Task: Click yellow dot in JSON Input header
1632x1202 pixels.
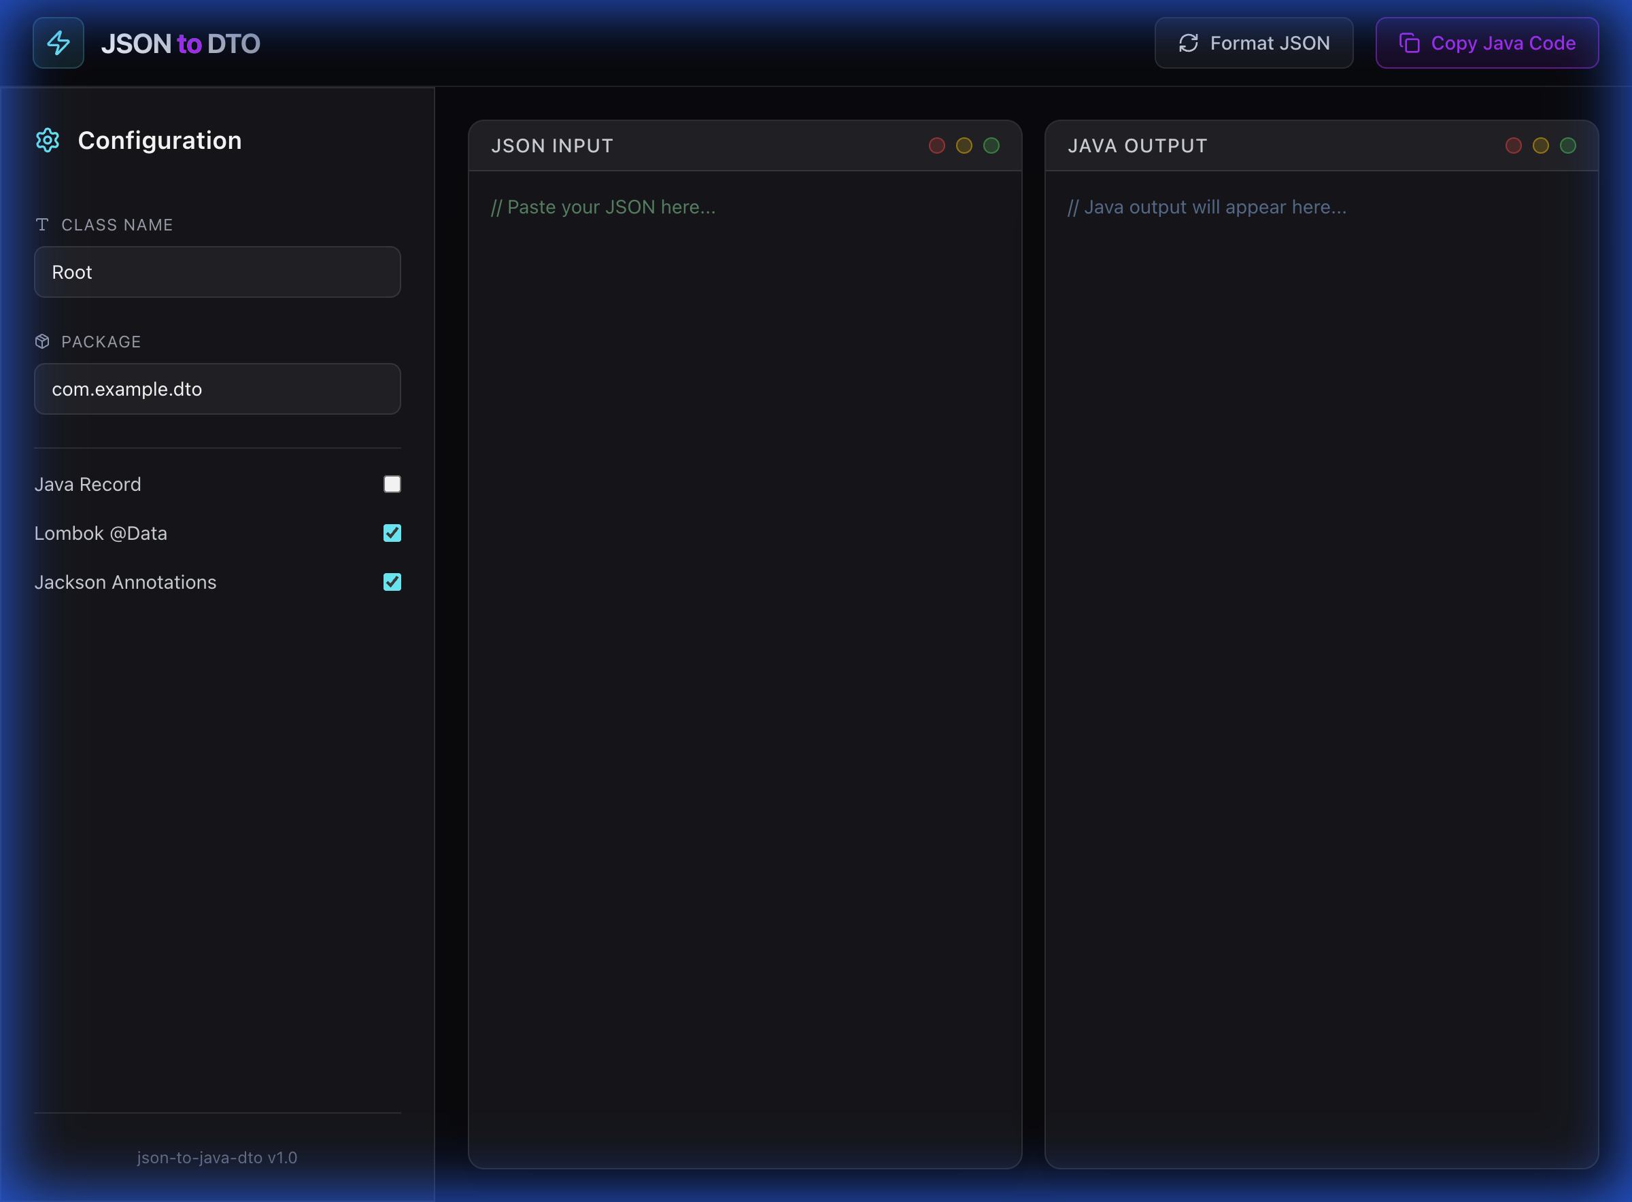Action: 964,145
